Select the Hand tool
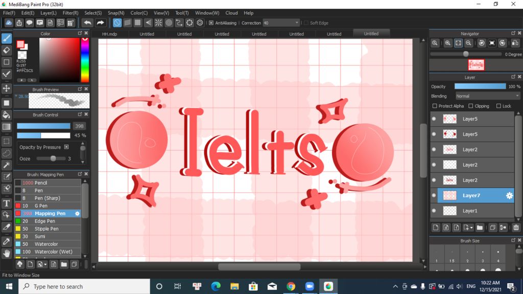 pos(7,254)
